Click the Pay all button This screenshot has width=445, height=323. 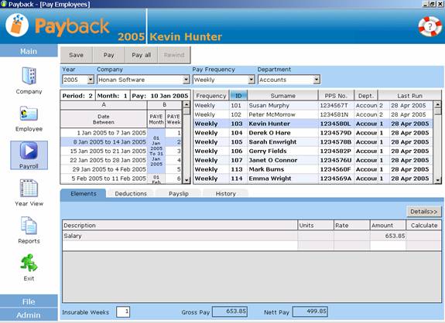pos(142,55)
